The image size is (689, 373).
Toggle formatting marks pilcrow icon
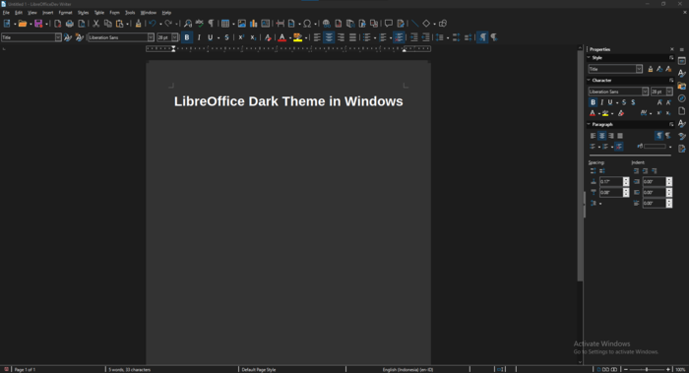coord(211,24)
